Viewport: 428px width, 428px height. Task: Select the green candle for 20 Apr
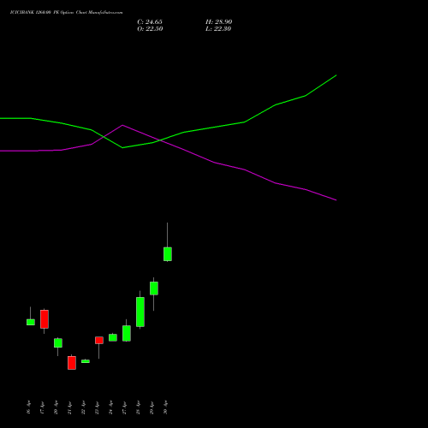click(58, 342)
